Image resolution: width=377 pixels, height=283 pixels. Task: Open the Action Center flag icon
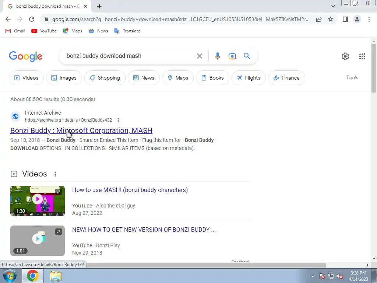click(322, 276)
